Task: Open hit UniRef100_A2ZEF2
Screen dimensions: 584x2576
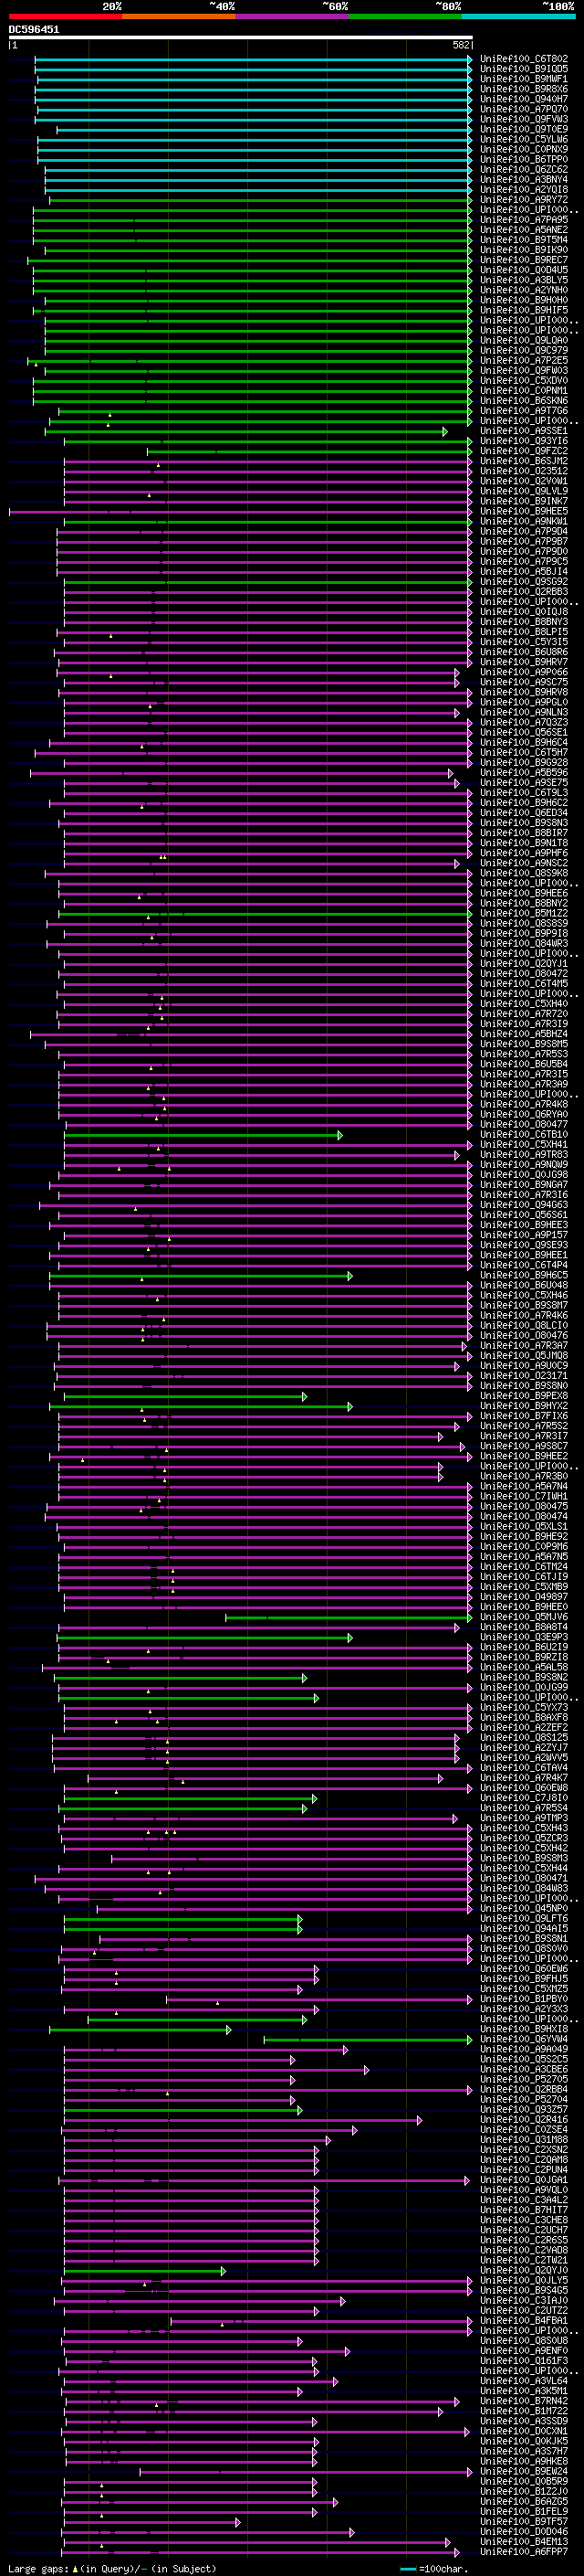Action: [x=524, y=1728]
